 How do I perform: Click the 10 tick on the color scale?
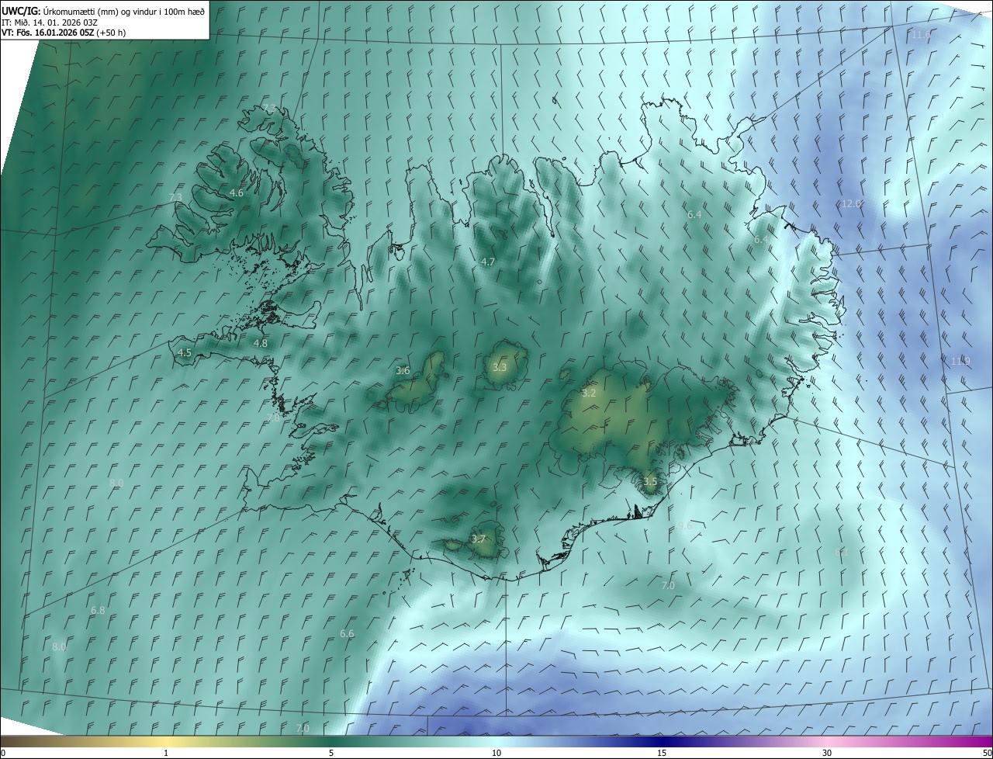tap(496, 753)
